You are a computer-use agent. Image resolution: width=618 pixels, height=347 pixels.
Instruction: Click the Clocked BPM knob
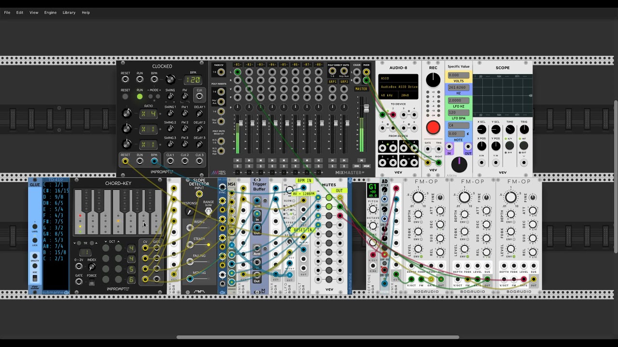click(169, 80)
